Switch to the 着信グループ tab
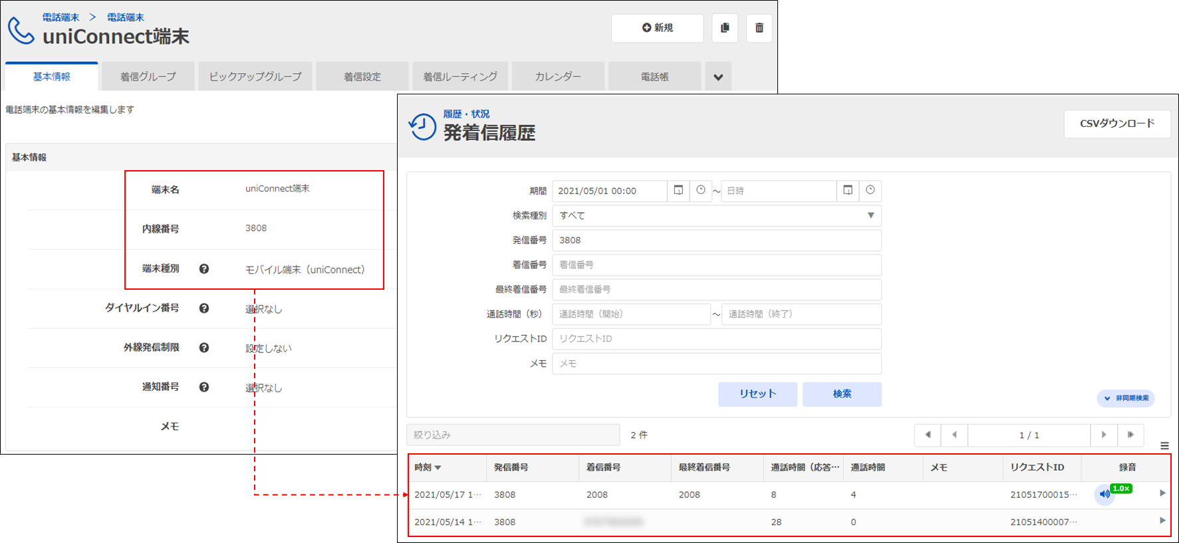Image resolution: width=1179 pixels, height=543 pixels. (148, 76)
